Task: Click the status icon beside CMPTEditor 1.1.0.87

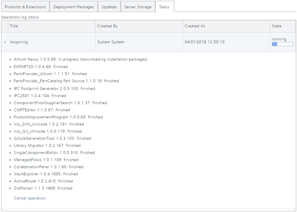Action: pyautogui.click(x=10, y=110)
